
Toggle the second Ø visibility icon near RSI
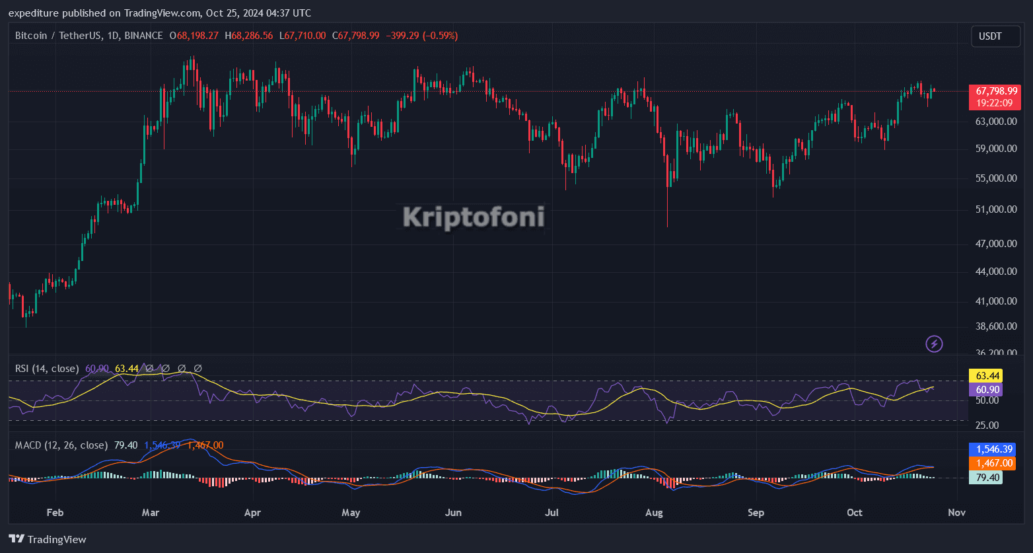[166, 368]
